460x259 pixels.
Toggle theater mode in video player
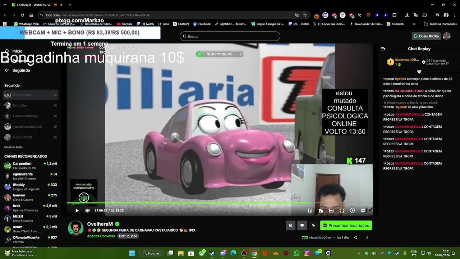pyautogui.click(x=331, y=210)
